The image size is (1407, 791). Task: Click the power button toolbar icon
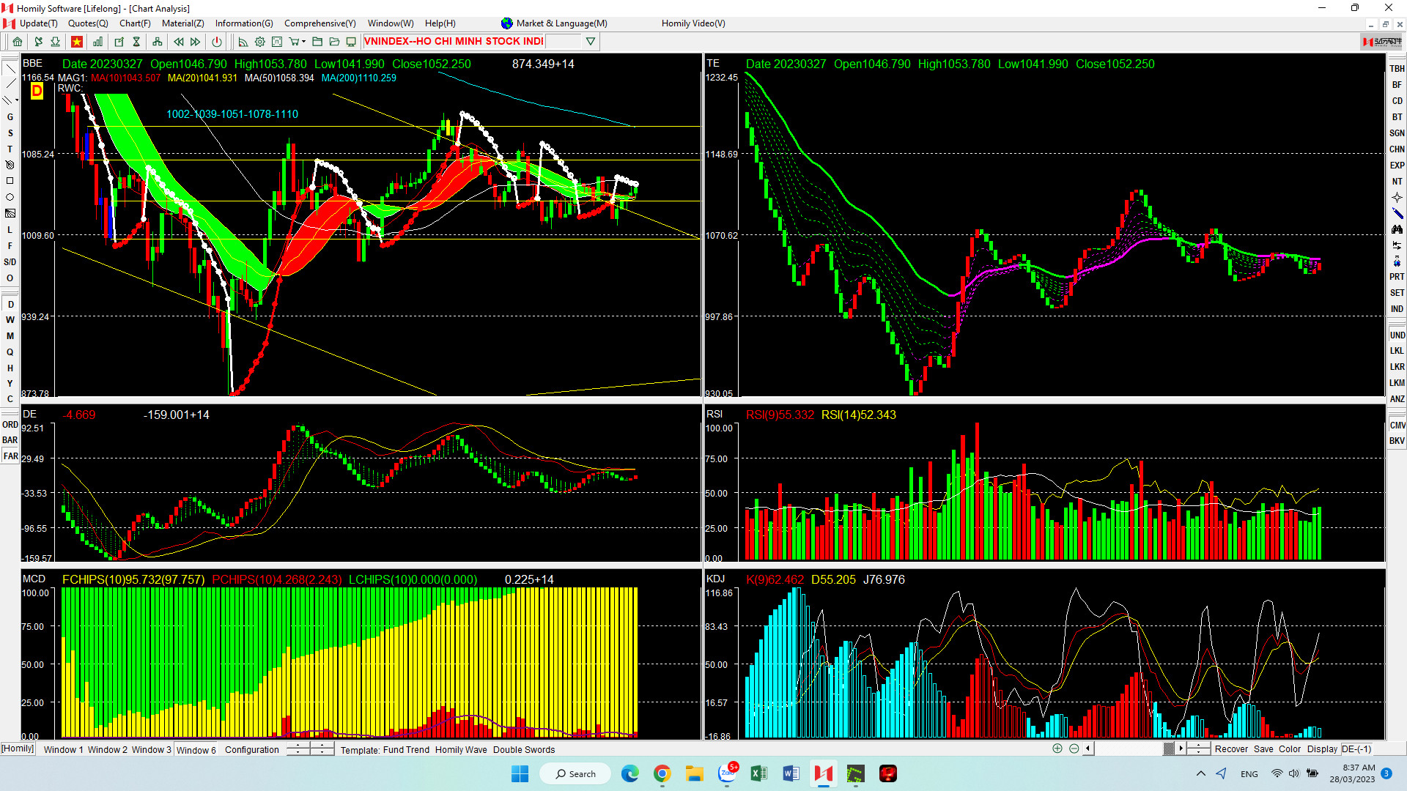pos(217,42)
